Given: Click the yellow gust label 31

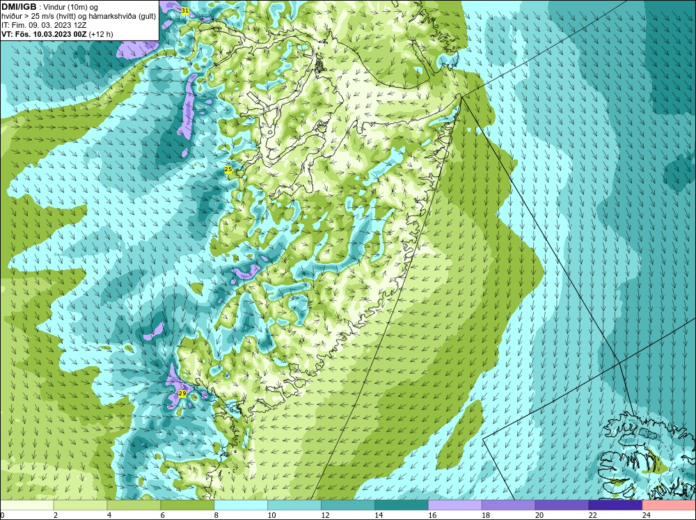Looking at the screenshot, I should [185, 10].
